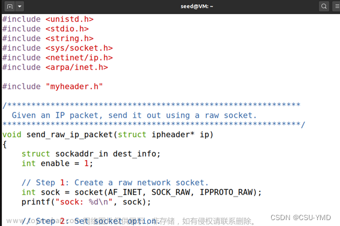340x226 pixels.
Task: Click the "myheader.h" string
Action: [74, 87]
